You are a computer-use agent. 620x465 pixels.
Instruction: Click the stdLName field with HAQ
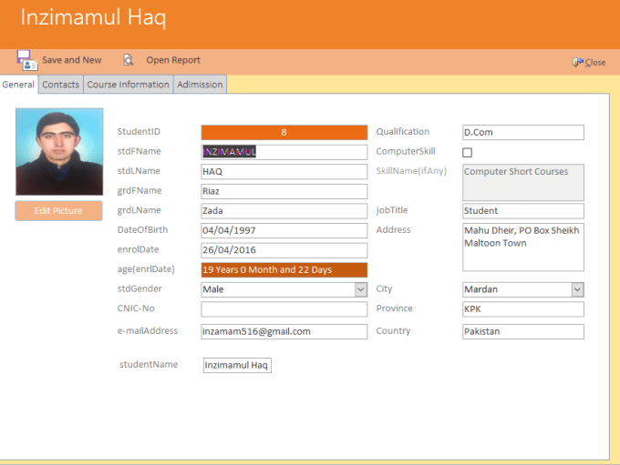(x=284, y=172)
